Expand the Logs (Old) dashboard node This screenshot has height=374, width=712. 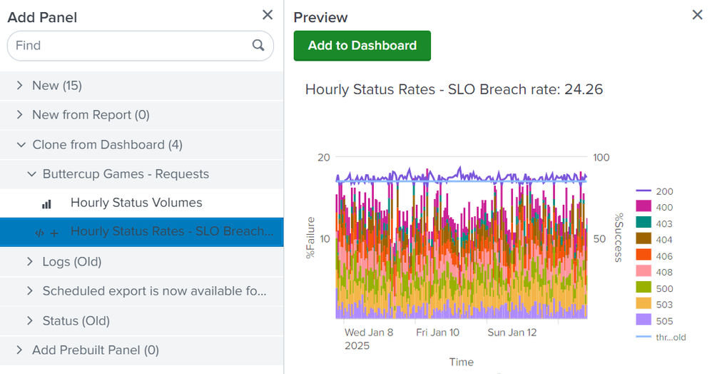30,262
